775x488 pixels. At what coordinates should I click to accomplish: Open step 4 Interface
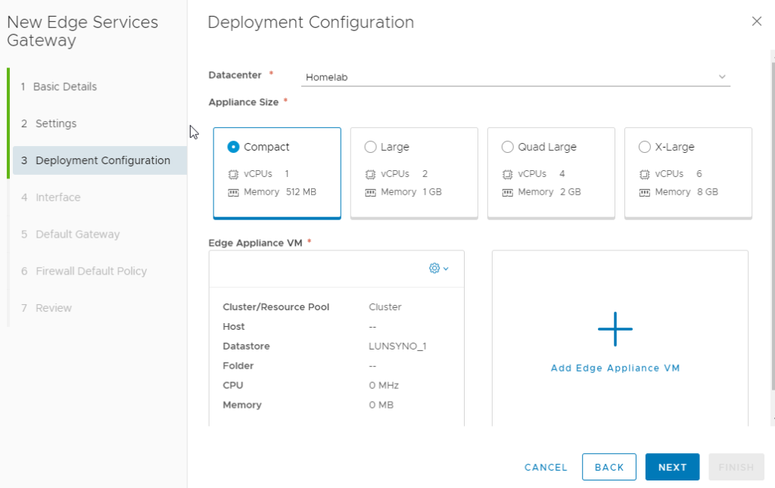tap(51, 197)
